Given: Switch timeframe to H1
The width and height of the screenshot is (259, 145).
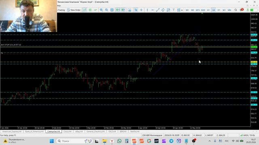Looking at the screenshot, I should (208, 10).
